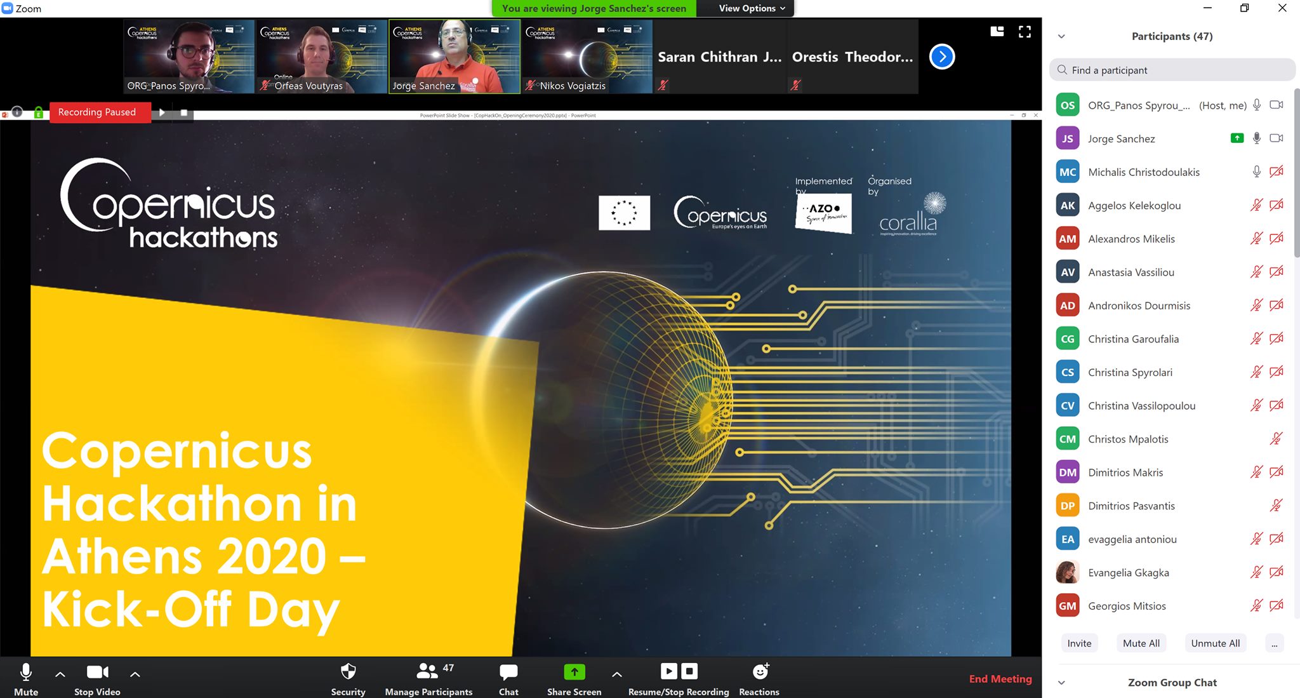Image resolution: width=1300 pixels, height=698 pixels.
Task: Click Alexandros Mikelis muted microphone icon
Action: click(x=1257, y=238)
